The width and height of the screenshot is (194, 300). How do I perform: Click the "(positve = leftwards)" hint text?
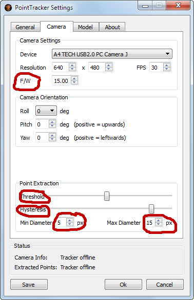pyautogui.click(x=100, y=138)
